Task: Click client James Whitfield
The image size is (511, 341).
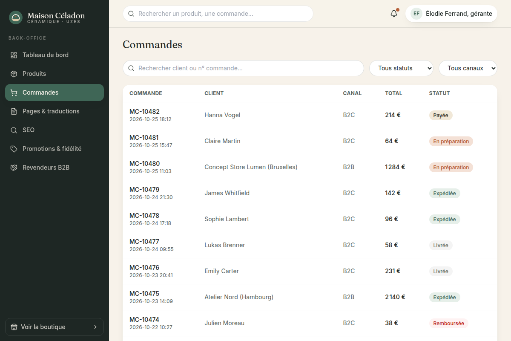Action: 227,193
